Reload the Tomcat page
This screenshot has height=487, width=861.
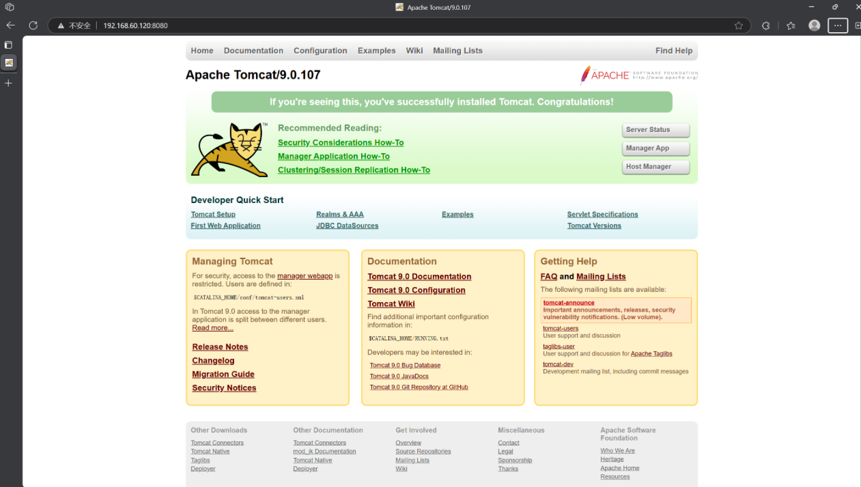tap(33, 26)
